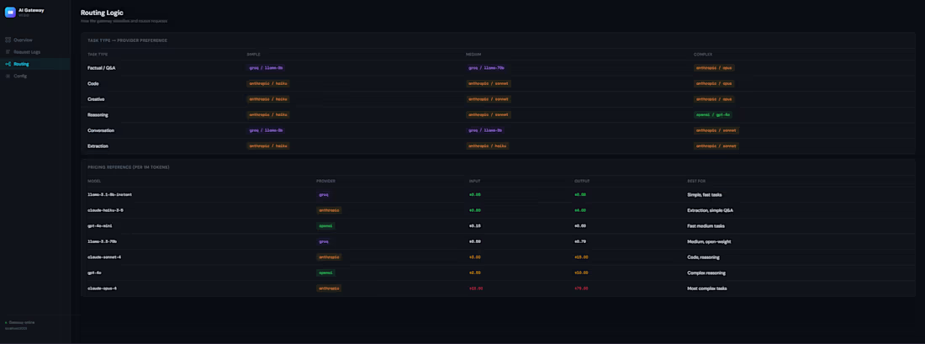Click the Overview grid icon in sidebar
Image resolution: width=925 pixels, height=344 pixels.
pyautogui.click(x=8, y=40)
